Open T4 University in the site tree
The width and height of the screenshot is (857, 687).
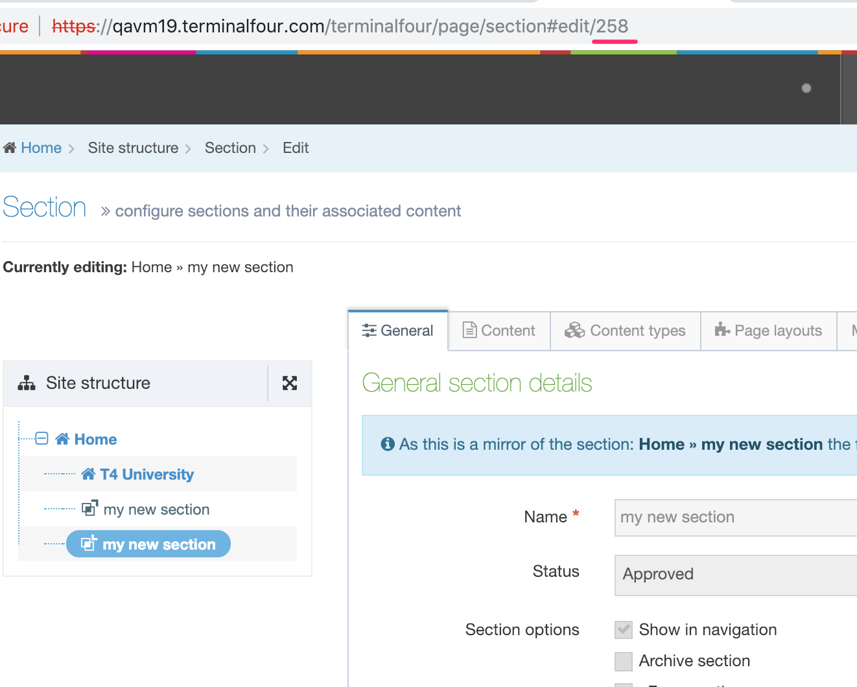coord(147,474)
